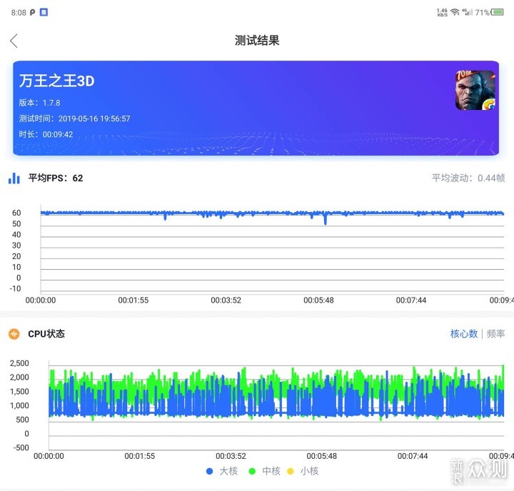The width and height of the screenshot is (514, 491).
Task: Toggle 小核 yellow legend series
Action: 303,471
